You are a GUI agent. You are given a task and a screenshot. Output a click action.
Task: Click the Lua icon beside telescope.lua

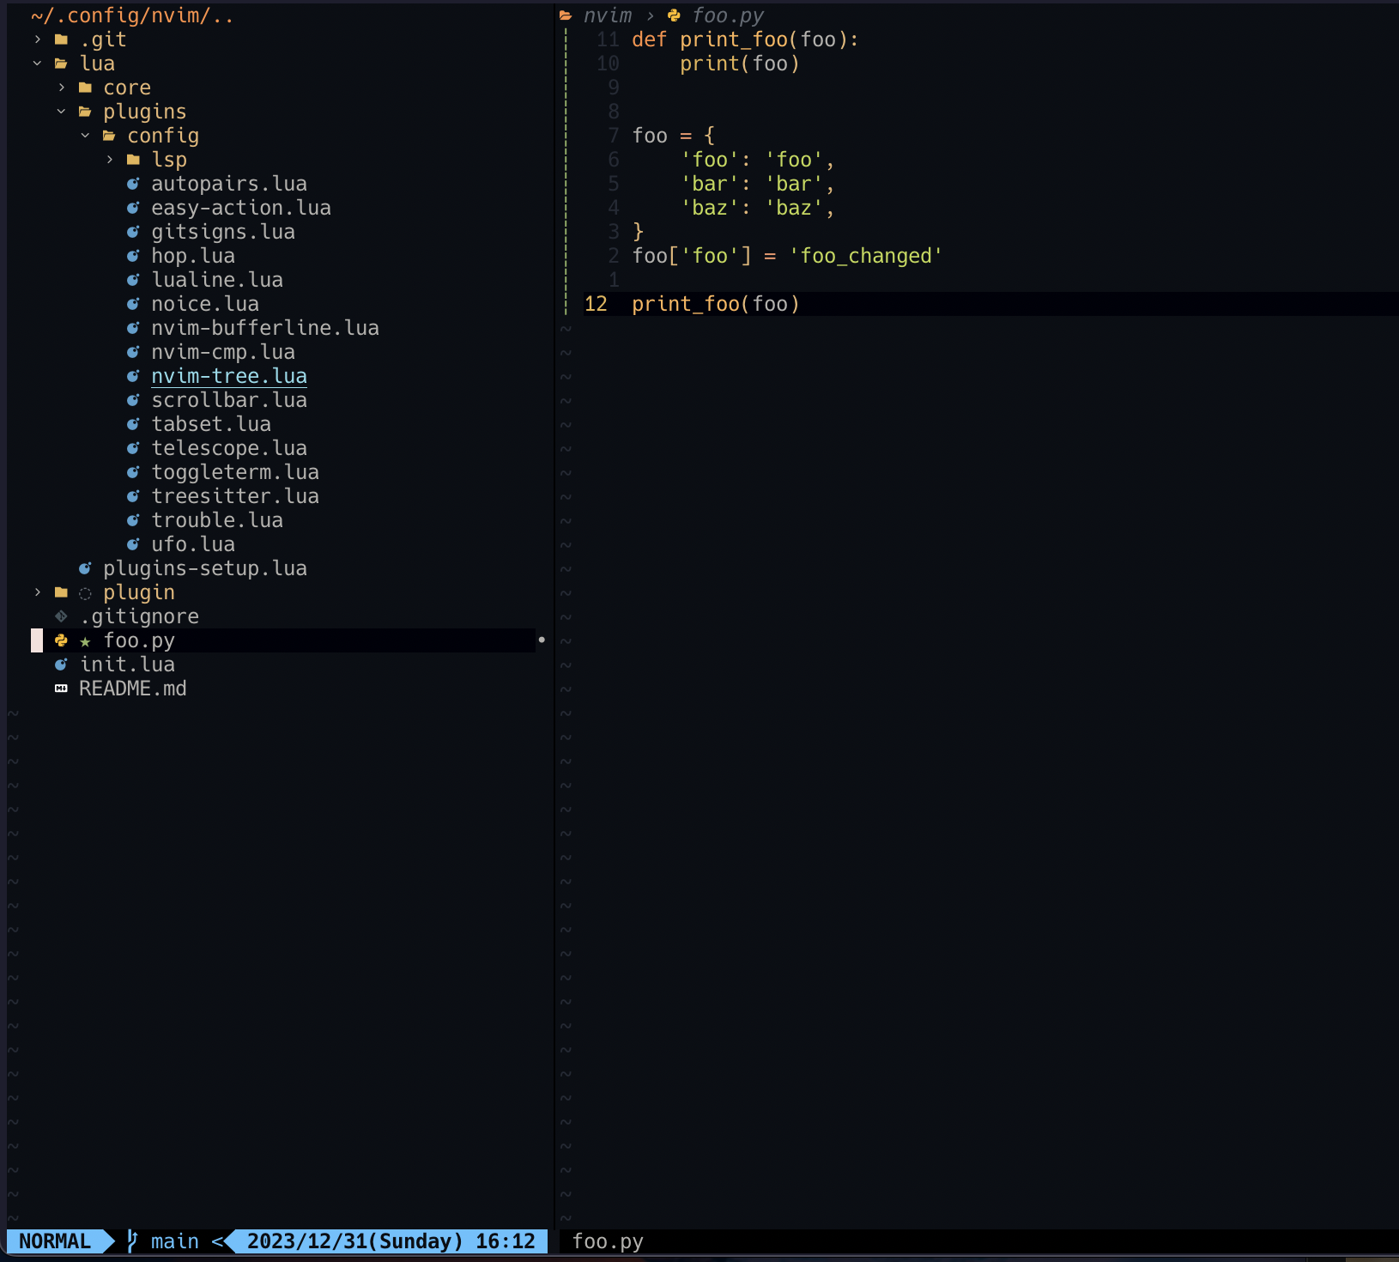[134, 447]
